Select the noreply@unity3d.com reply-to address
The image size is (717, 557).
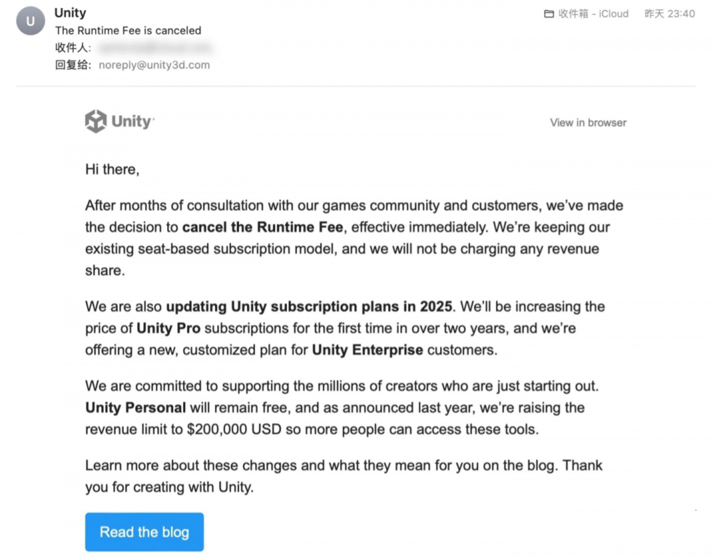pyautogui.click(x=154, y=65)
